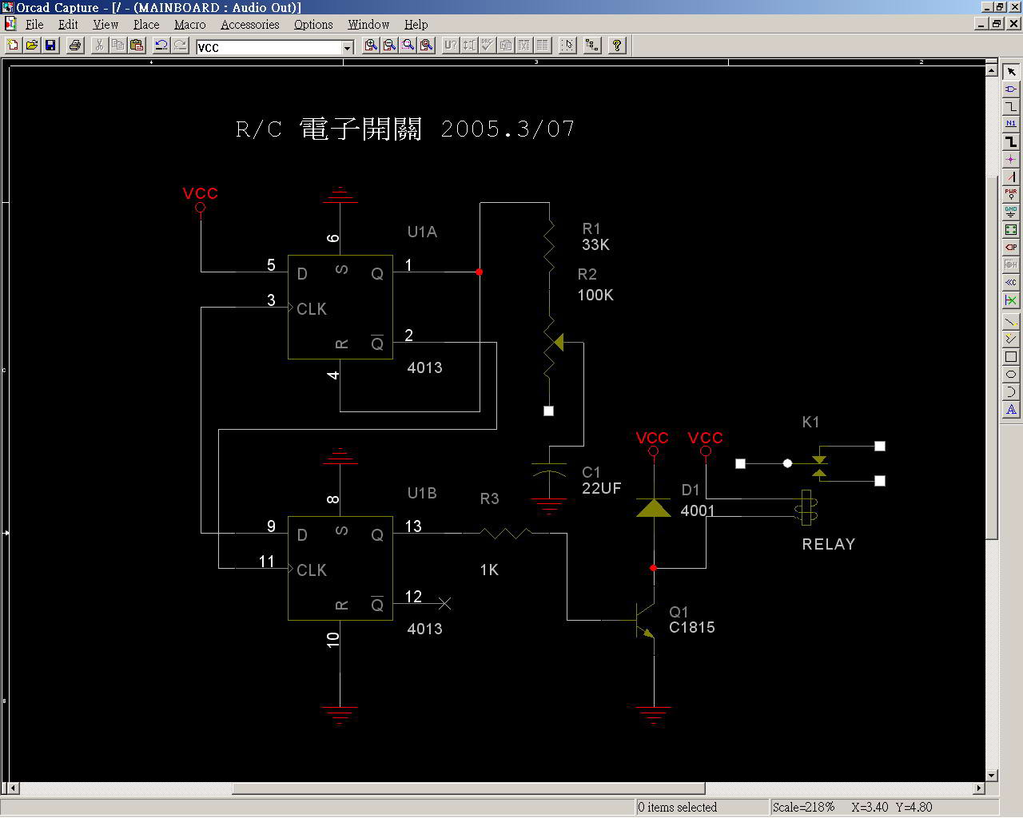Click the horizontal scrollbar left arrow
This screenshot has width=1023, height=818.
point(14,788)
